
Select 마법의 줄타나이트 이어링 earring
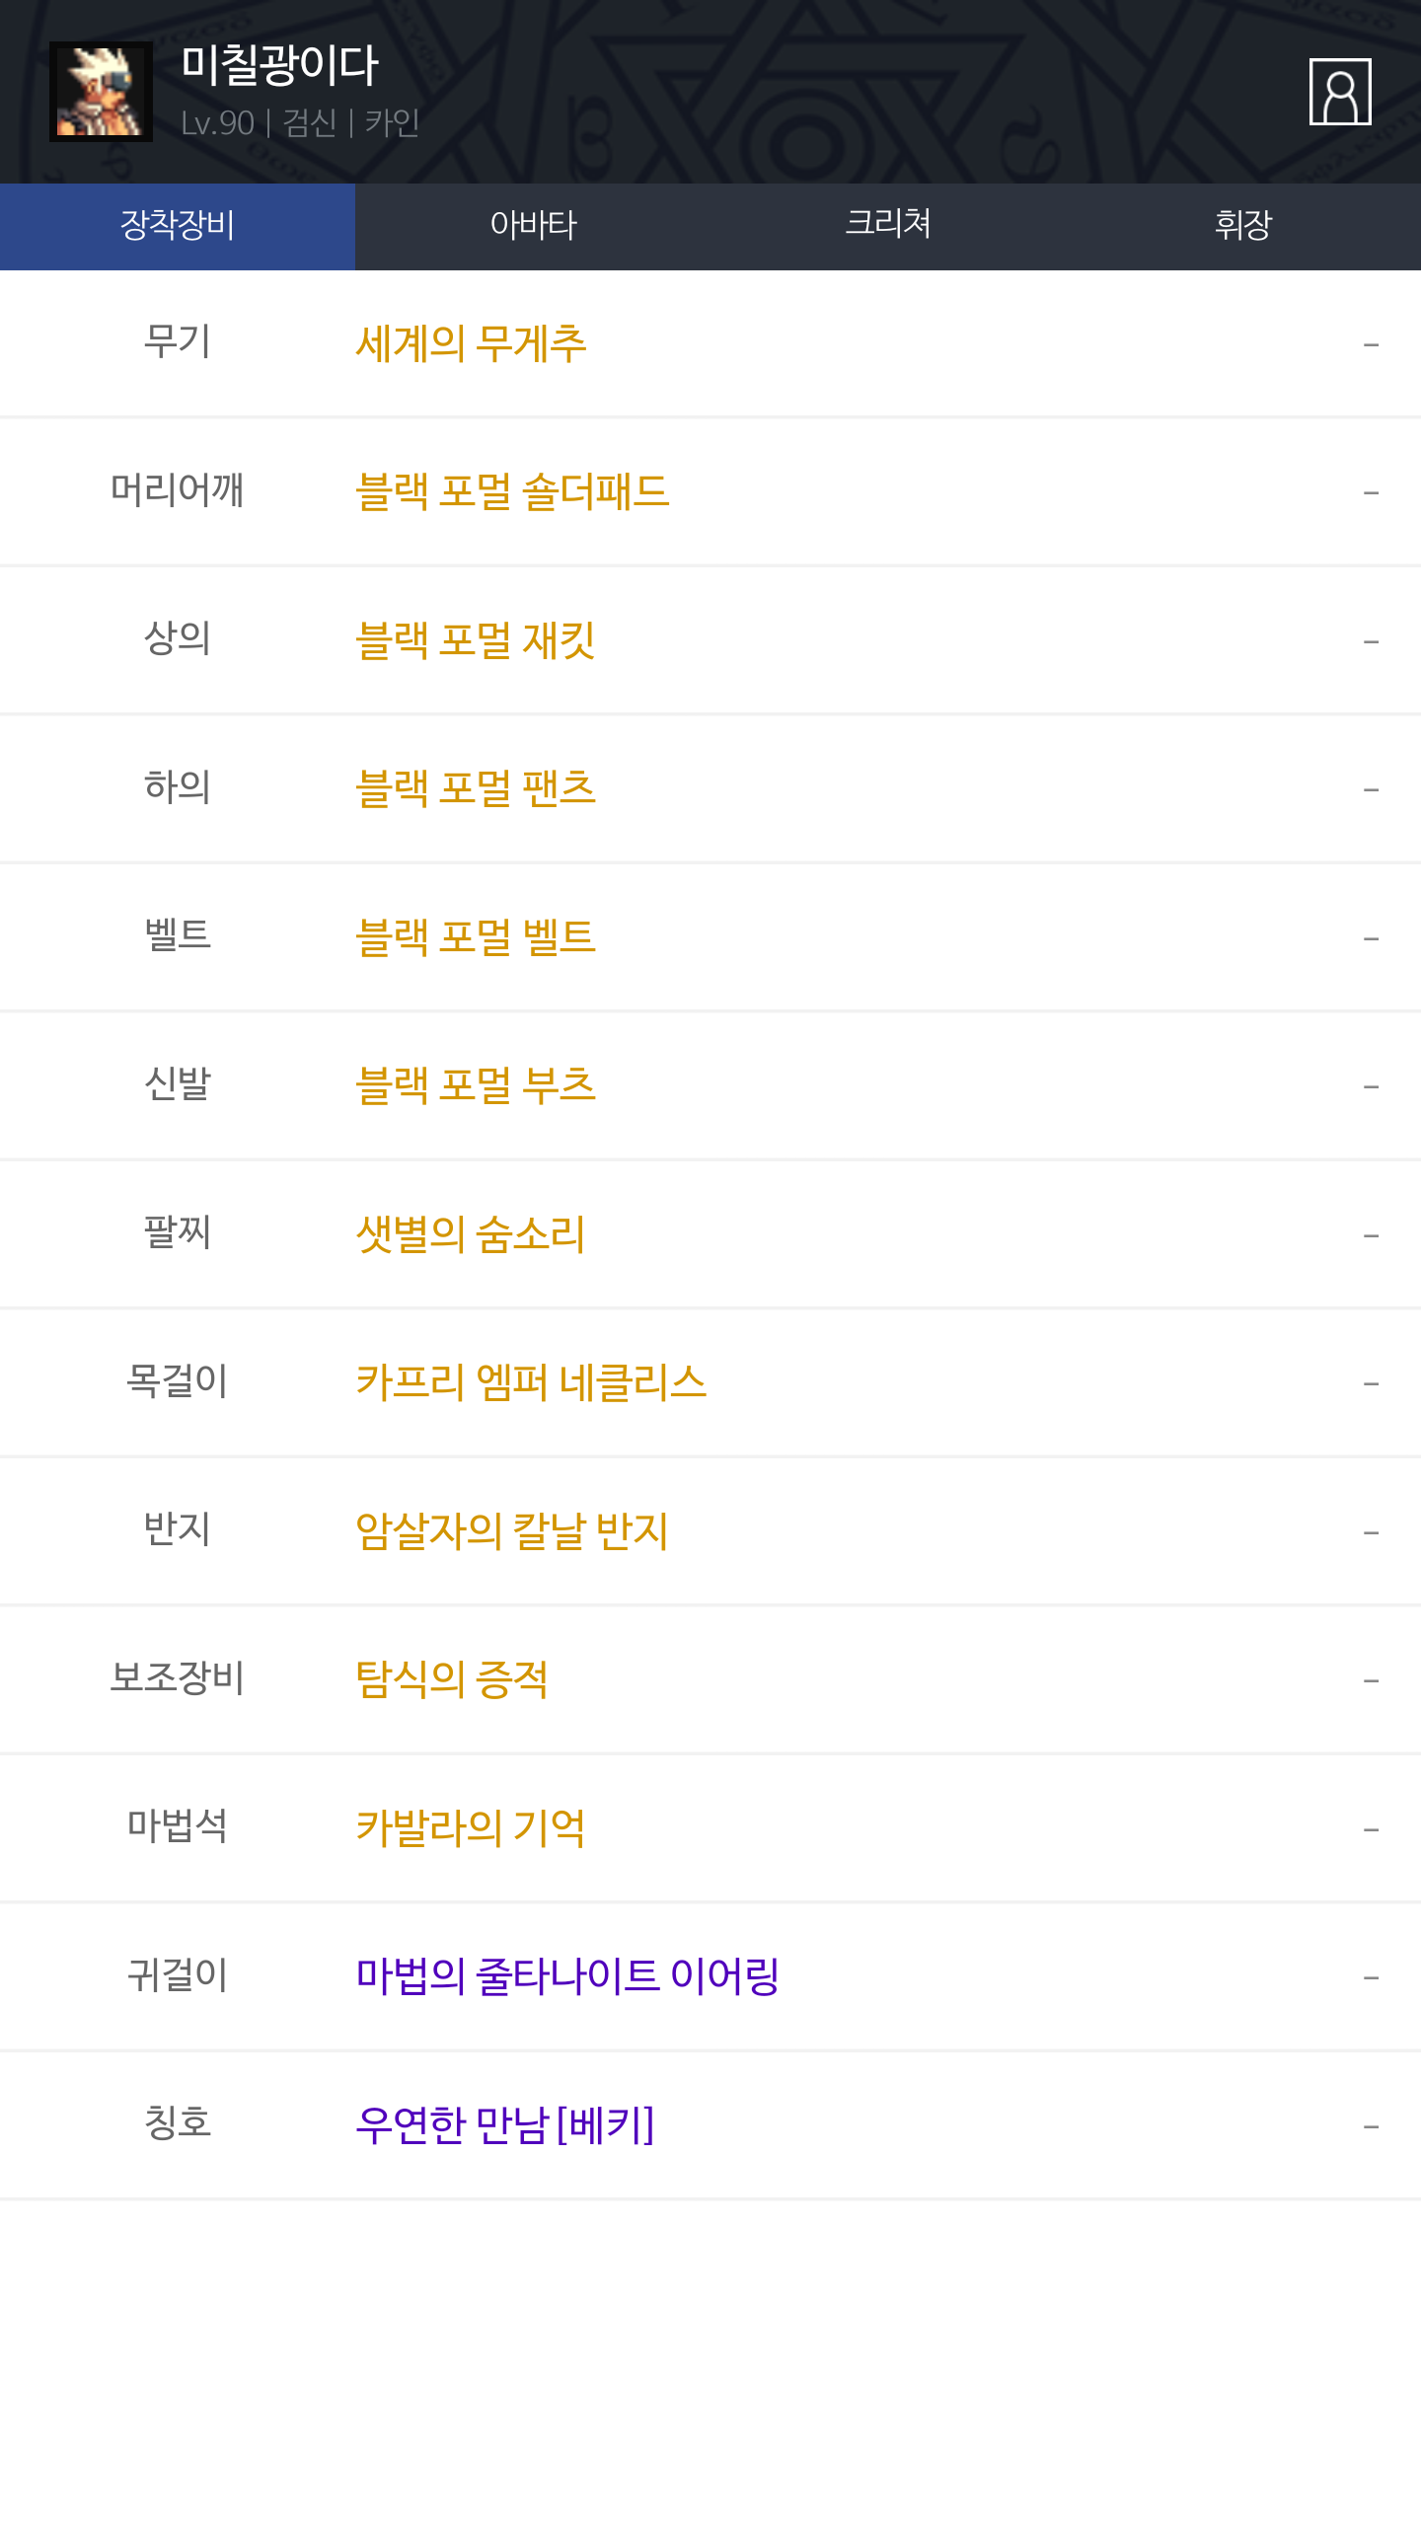(x=567, y=1976)
